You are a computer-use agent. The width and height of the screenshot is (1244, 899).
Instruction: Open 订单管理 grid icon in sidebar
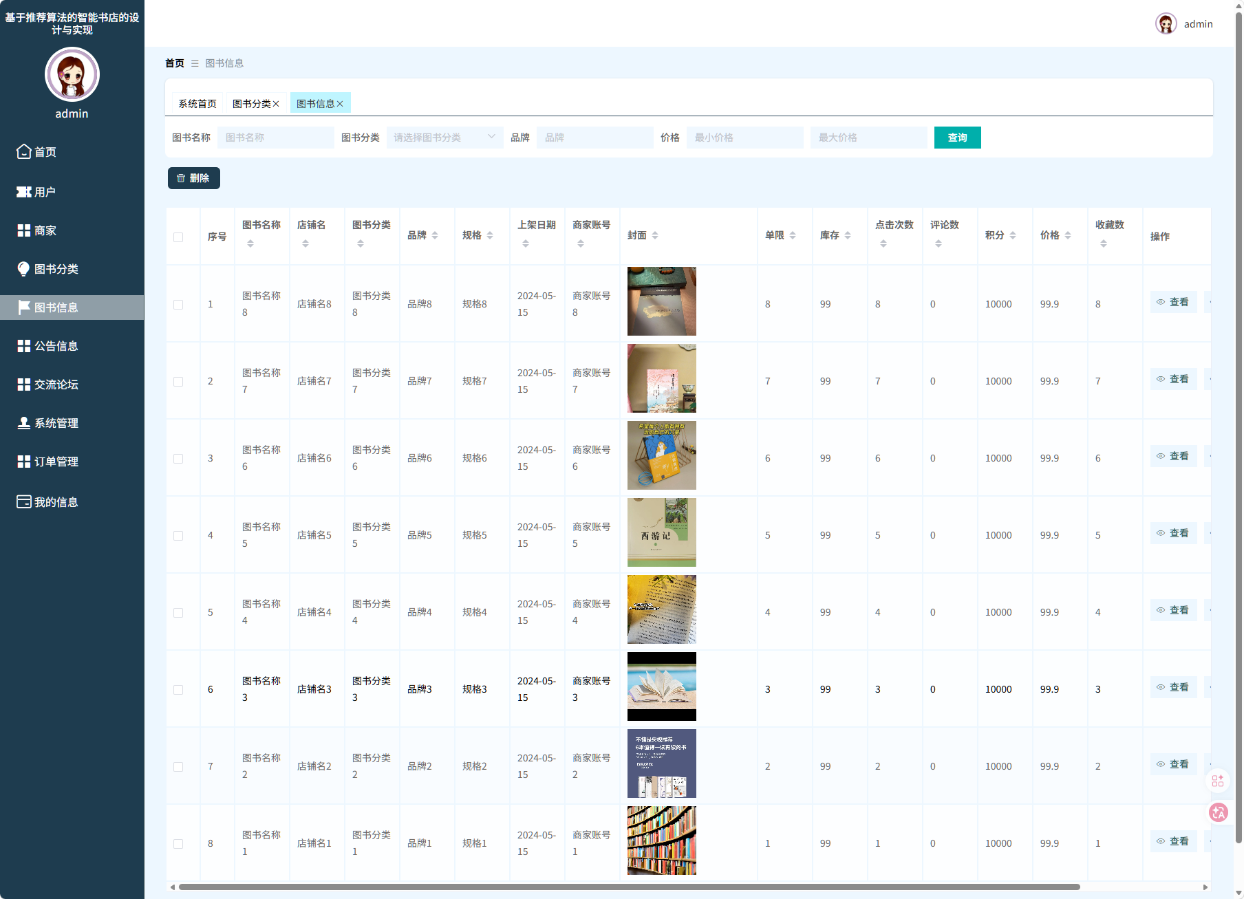[x=24, y=462]
